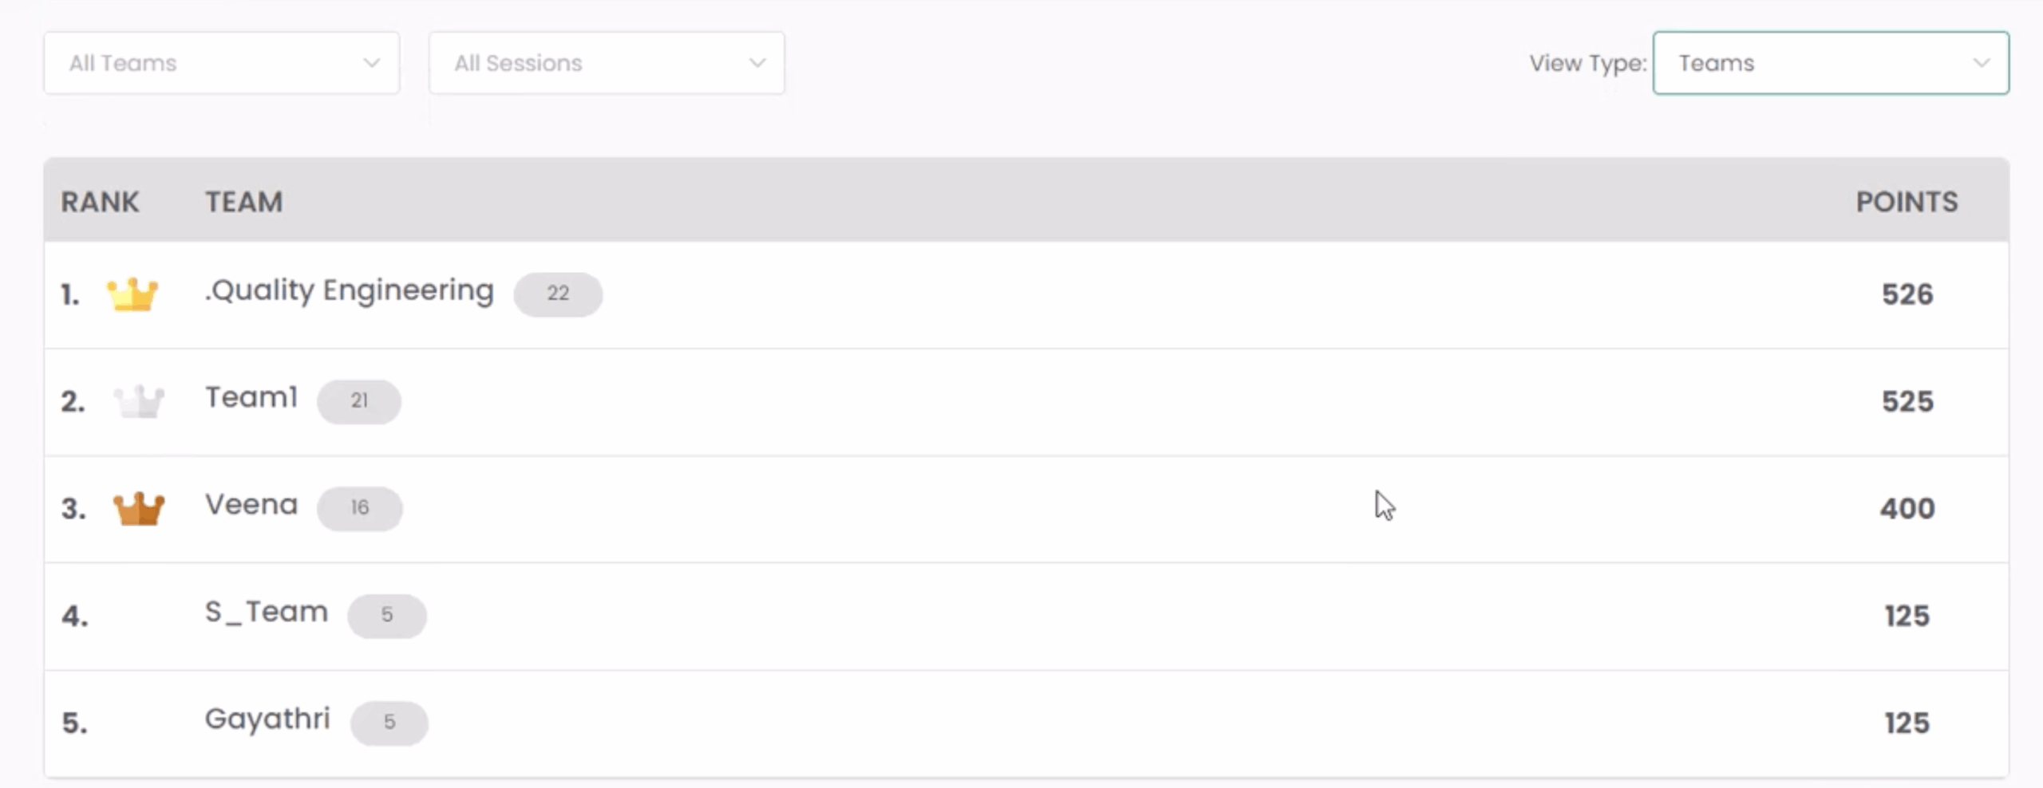Click the member count badge showing 22
Screen dimensions: 2043x788
tap(559, 294)
